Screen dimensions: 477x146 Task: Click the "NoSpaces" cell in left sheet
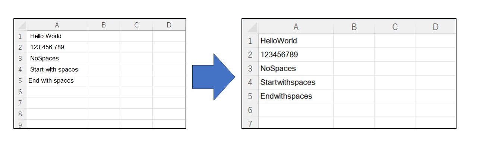pyautogui.click(x=57, y=58)
